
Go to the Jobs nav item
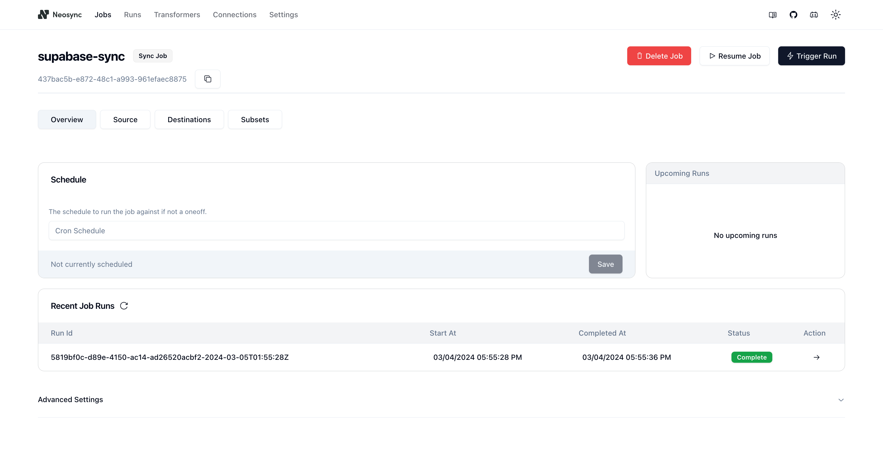pyautogui.click(x=103, y=15)
